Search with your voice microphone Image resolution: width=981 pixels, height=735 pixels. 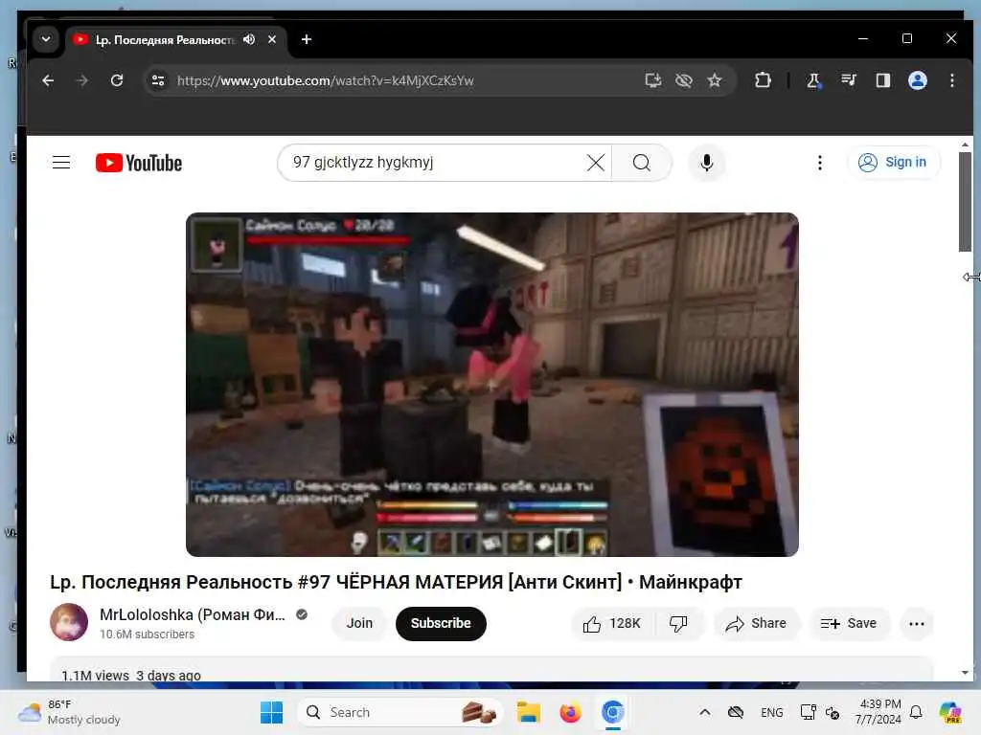coord(707,163)
